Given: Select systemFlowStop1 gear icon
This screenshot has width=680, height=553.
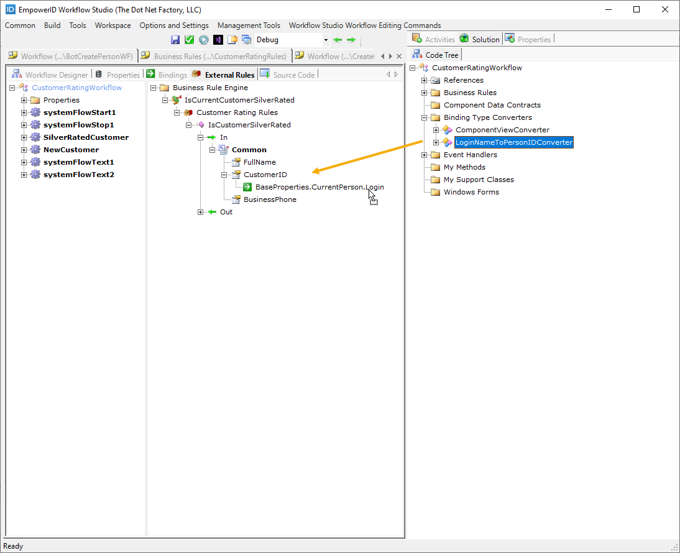Looking at the screenshot, I should point(35,125).
